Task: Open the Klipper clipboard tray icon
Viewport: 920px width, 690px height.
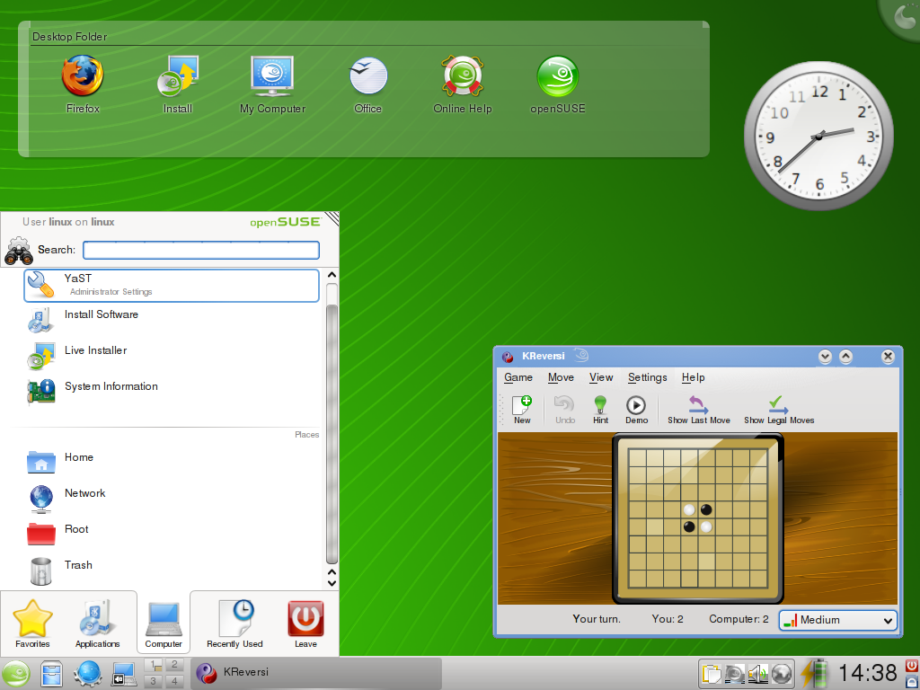Action: (x=712, y=674)
